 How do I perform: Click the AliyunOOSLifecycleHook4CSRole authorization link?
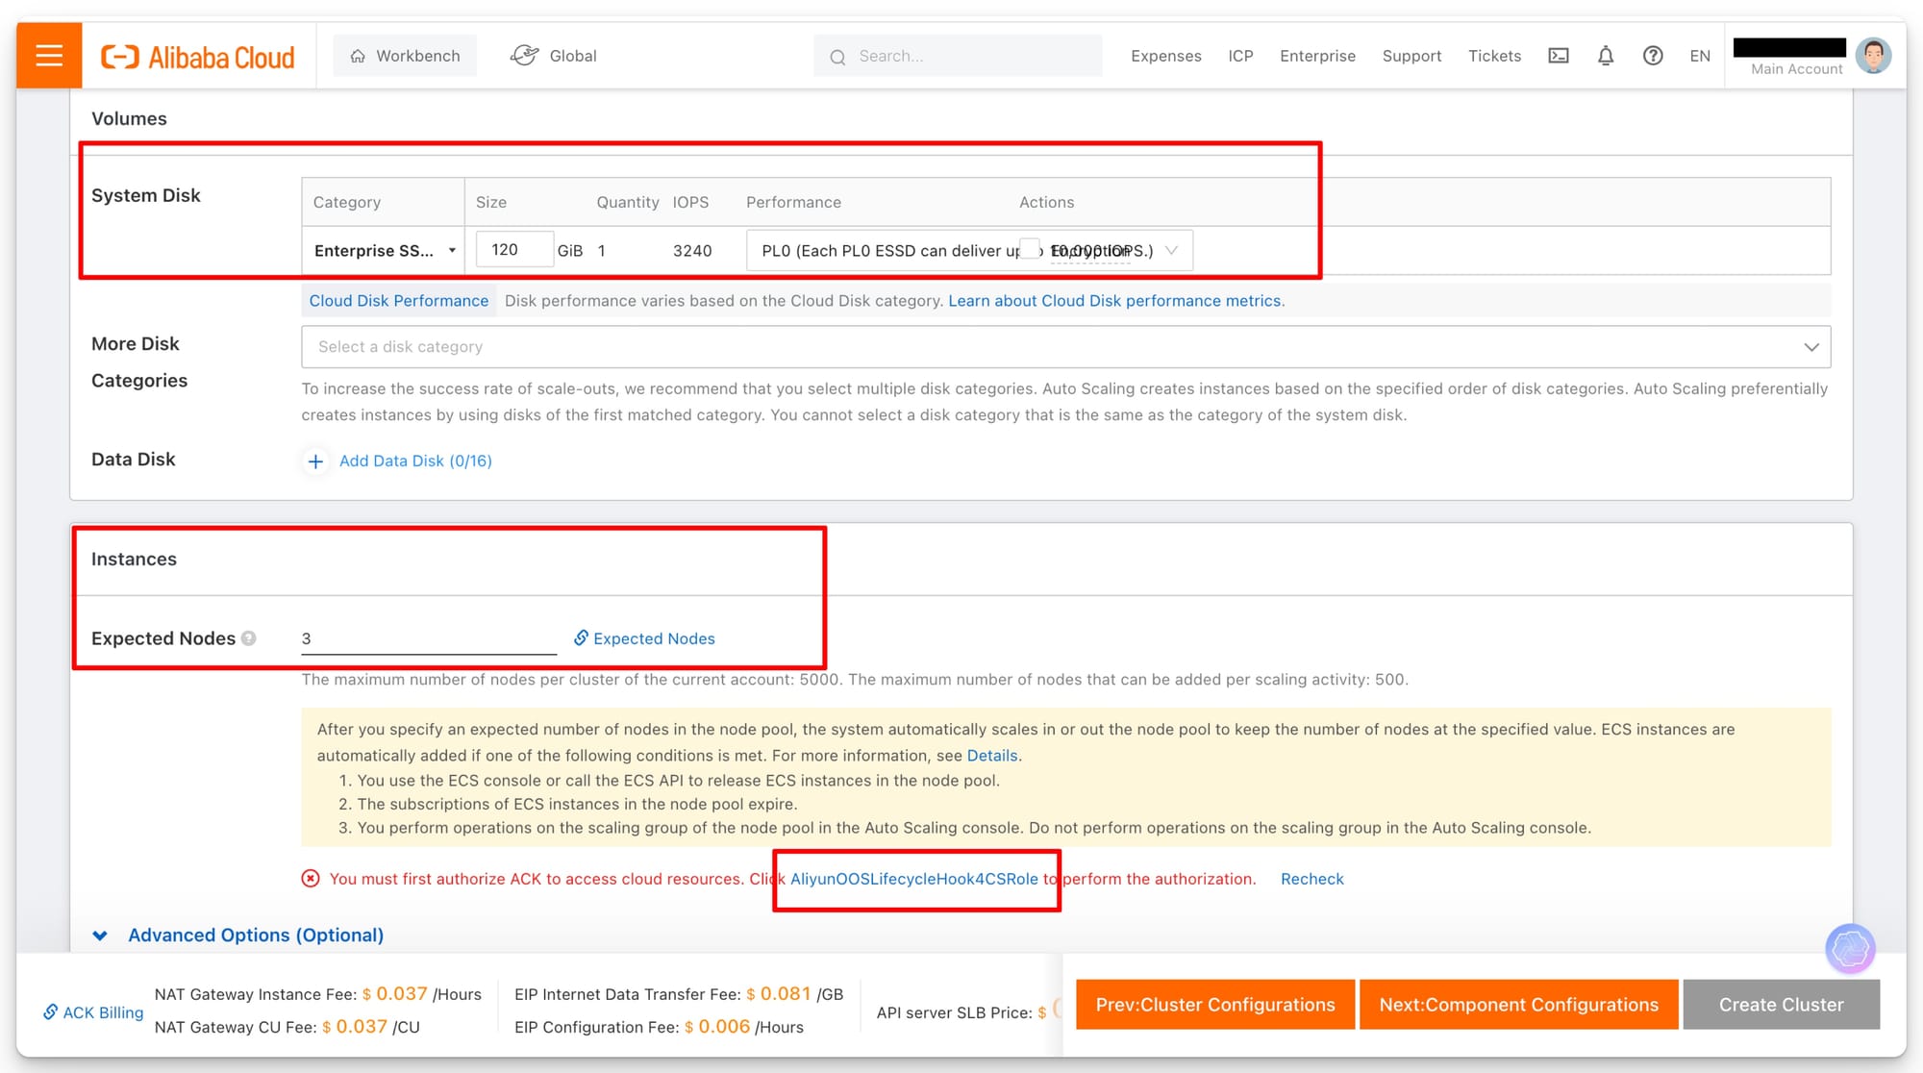click(x=913, y=879)
